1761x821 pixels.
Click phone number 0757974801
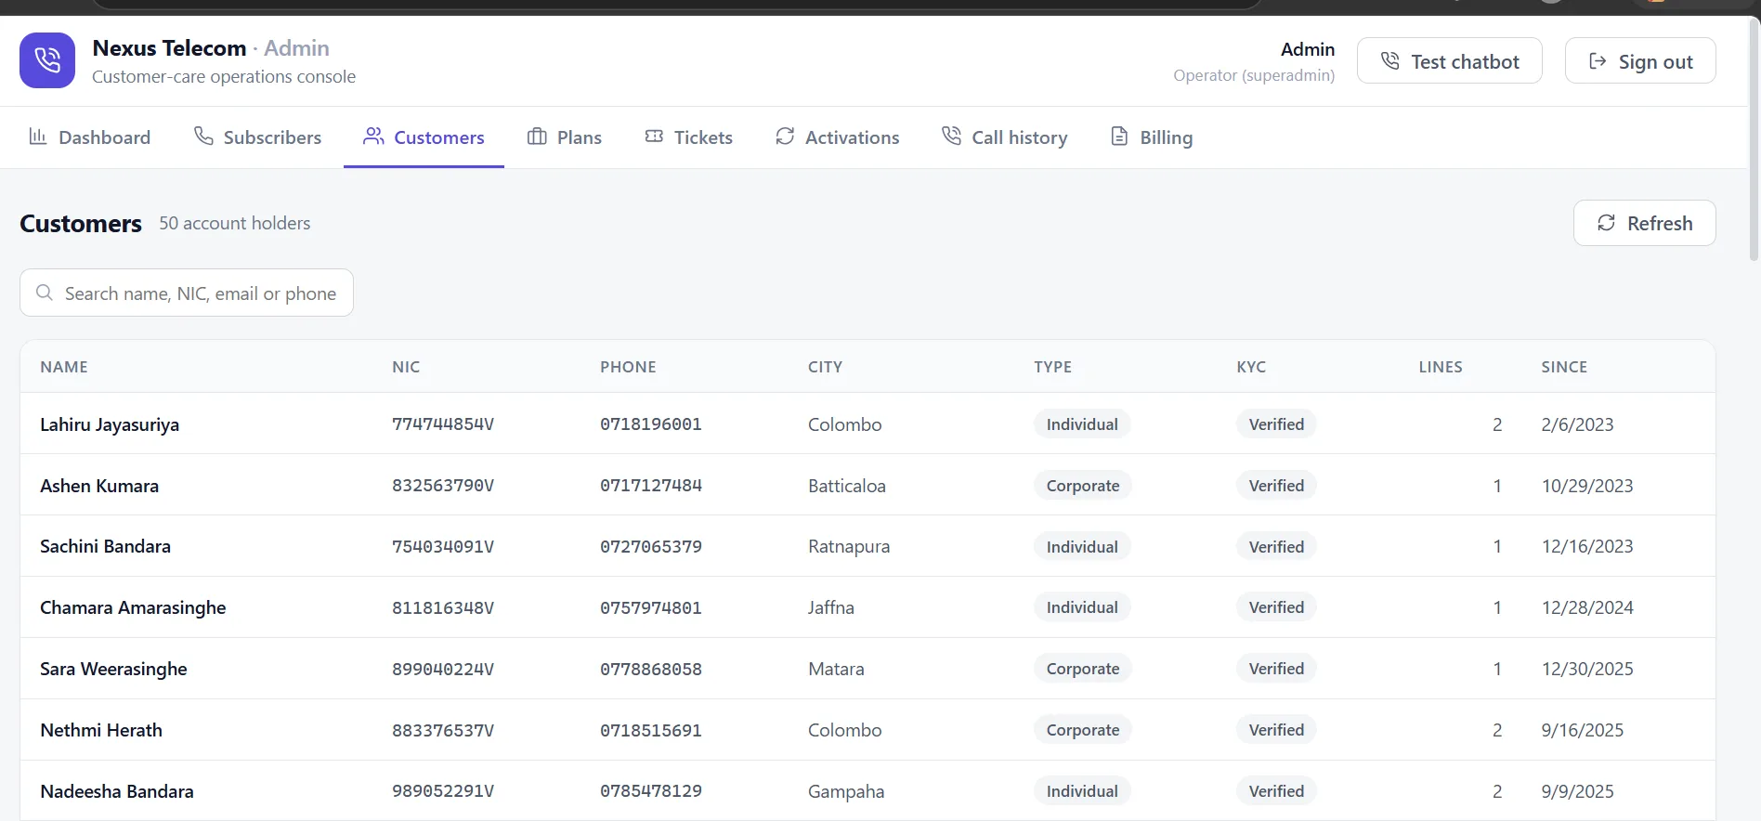pos(651,607)
